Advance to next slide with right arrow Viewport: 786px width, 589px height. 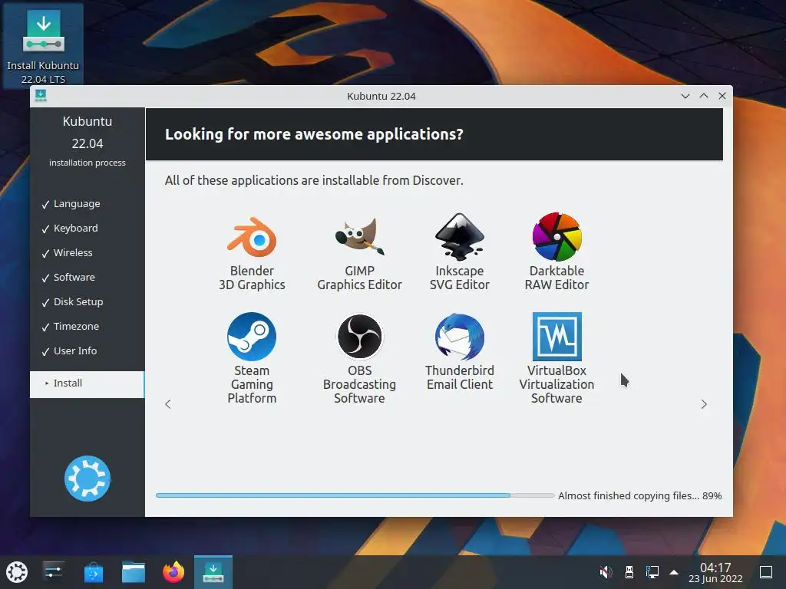point(704,404)
